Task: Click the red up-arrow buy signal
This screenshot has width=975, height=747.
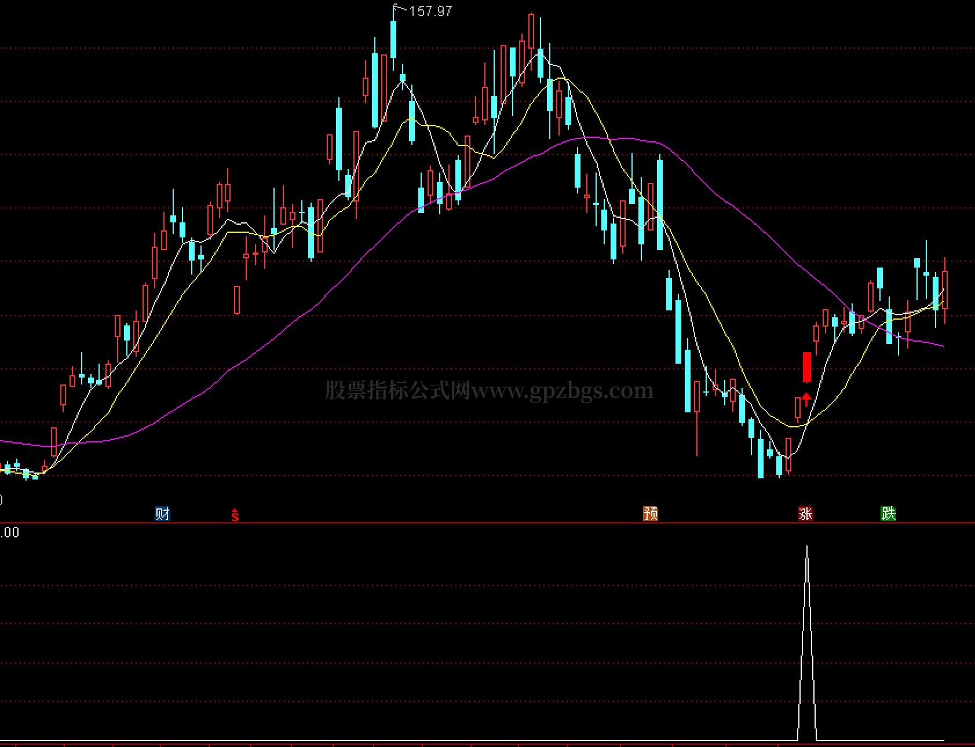Action: click(806, 399)
